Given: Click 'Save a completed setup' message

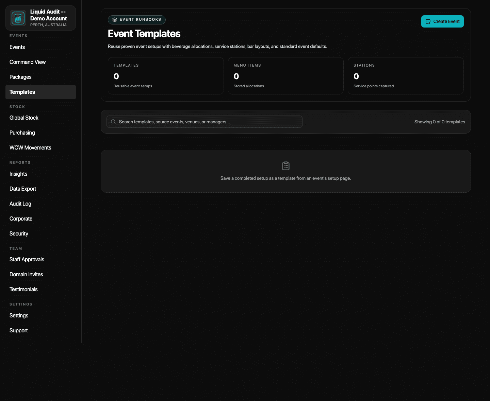Looking at the screenshot, I should click(286, 178).
